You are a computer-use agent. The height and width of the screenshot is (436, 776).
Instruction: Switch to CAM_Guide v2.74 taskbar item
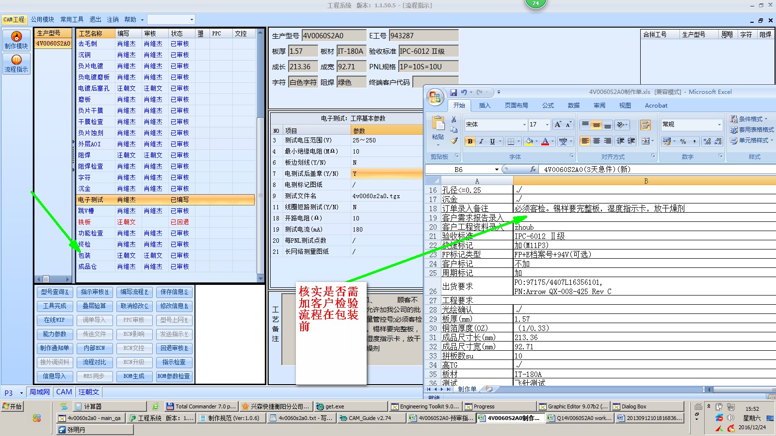(x=371, y=418)
